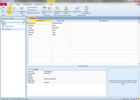Viewport: 140px width, 100px height.
Task: Open the Relationships window
Action: [x=77, y=9]
